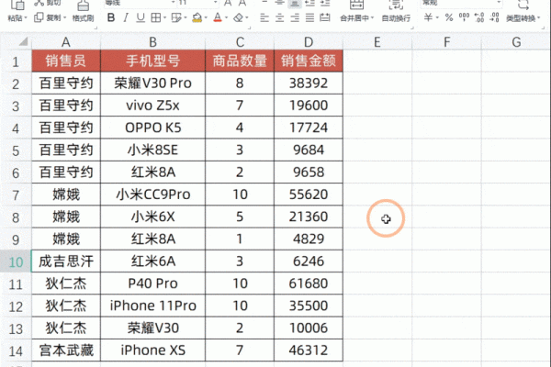Click decrease decimal places icon
The width and height of the screenshot is (551, 367).
coord(494,17)
